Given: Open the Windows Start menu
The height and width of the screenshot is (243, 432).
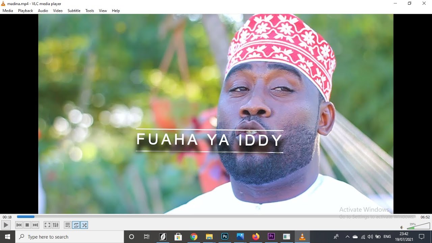Looking at the screenshot, I should 7,237.
